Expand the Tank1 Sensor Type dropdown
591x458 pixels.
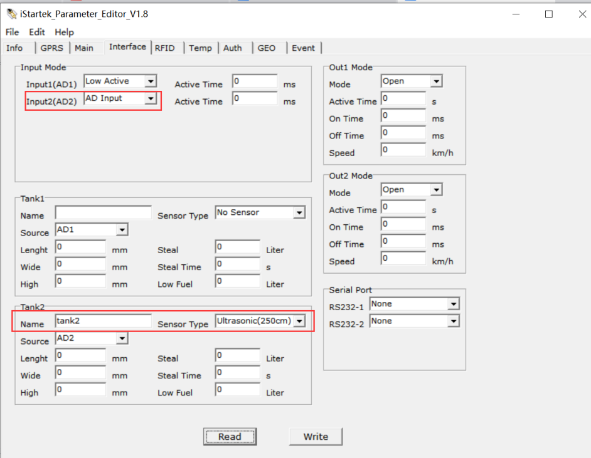click(299, 213)
